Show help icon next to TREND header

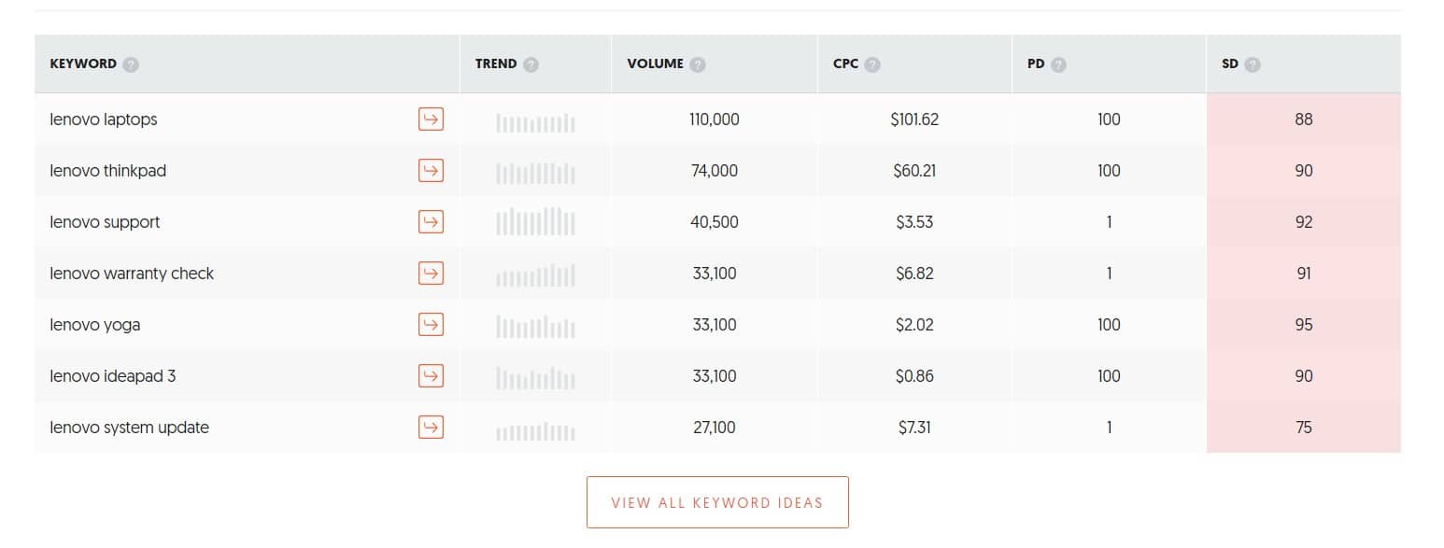click(531, 64)
